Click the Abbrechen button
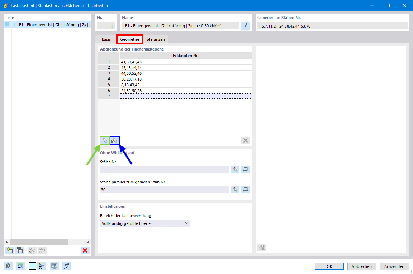 pos(362,266)
